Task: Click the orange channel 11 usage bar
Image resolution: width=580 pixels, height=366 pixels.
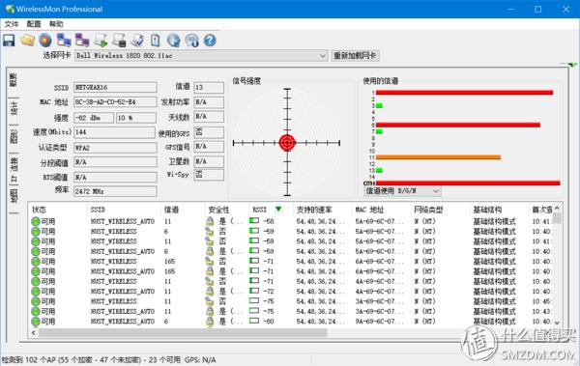Action: tap(438, 157)
